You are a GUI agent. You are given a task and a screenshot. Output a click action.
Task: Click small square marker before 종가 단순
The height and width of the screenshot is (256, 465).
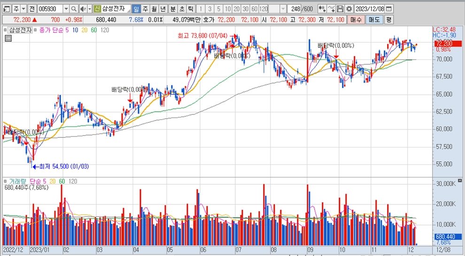(35, 30)
